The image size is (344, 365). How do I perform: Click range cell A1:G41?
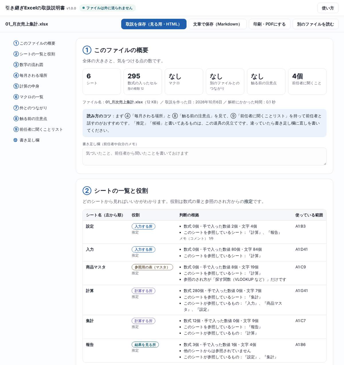[x=301, y=291]
